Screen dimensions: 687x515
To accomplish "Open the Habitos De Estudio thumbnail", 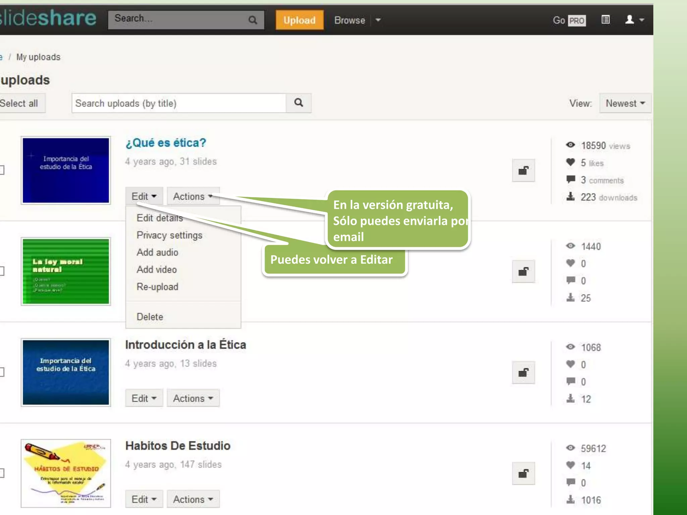I will pos(66,473).
